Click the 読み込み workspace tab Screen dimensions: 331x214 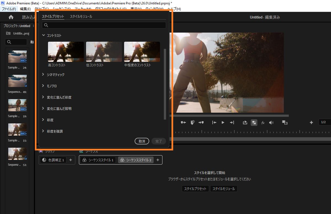29,17
